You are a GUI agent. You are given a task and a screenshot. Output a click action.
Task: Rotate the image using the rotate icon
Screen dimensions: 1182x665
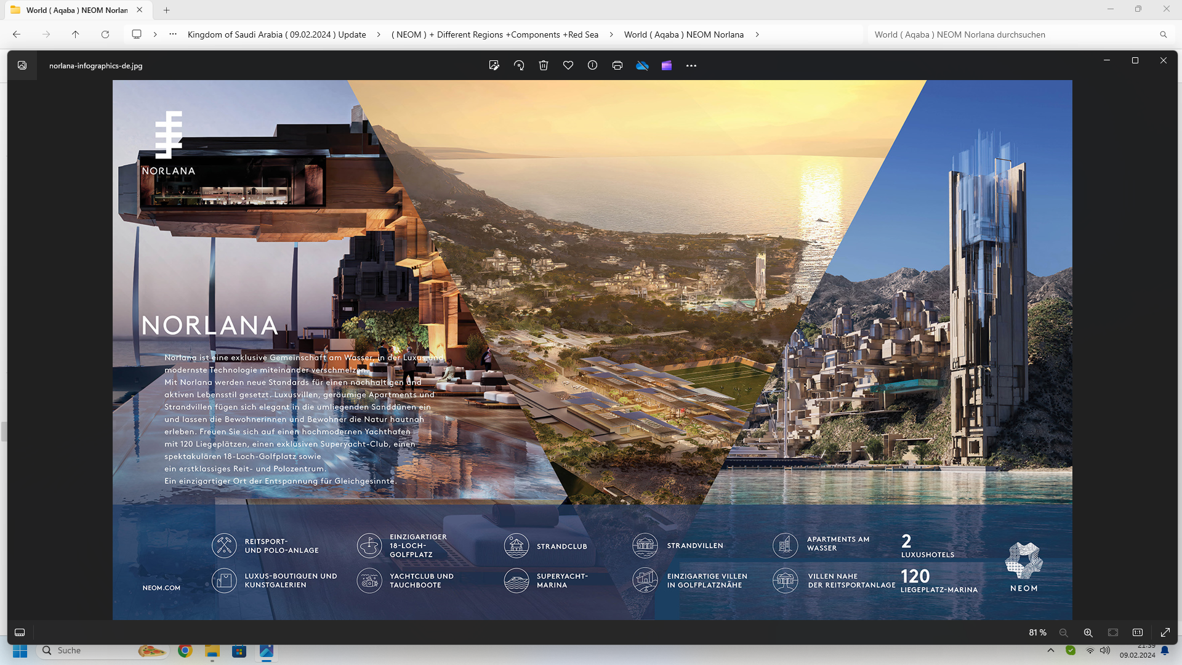click(519, 65)
